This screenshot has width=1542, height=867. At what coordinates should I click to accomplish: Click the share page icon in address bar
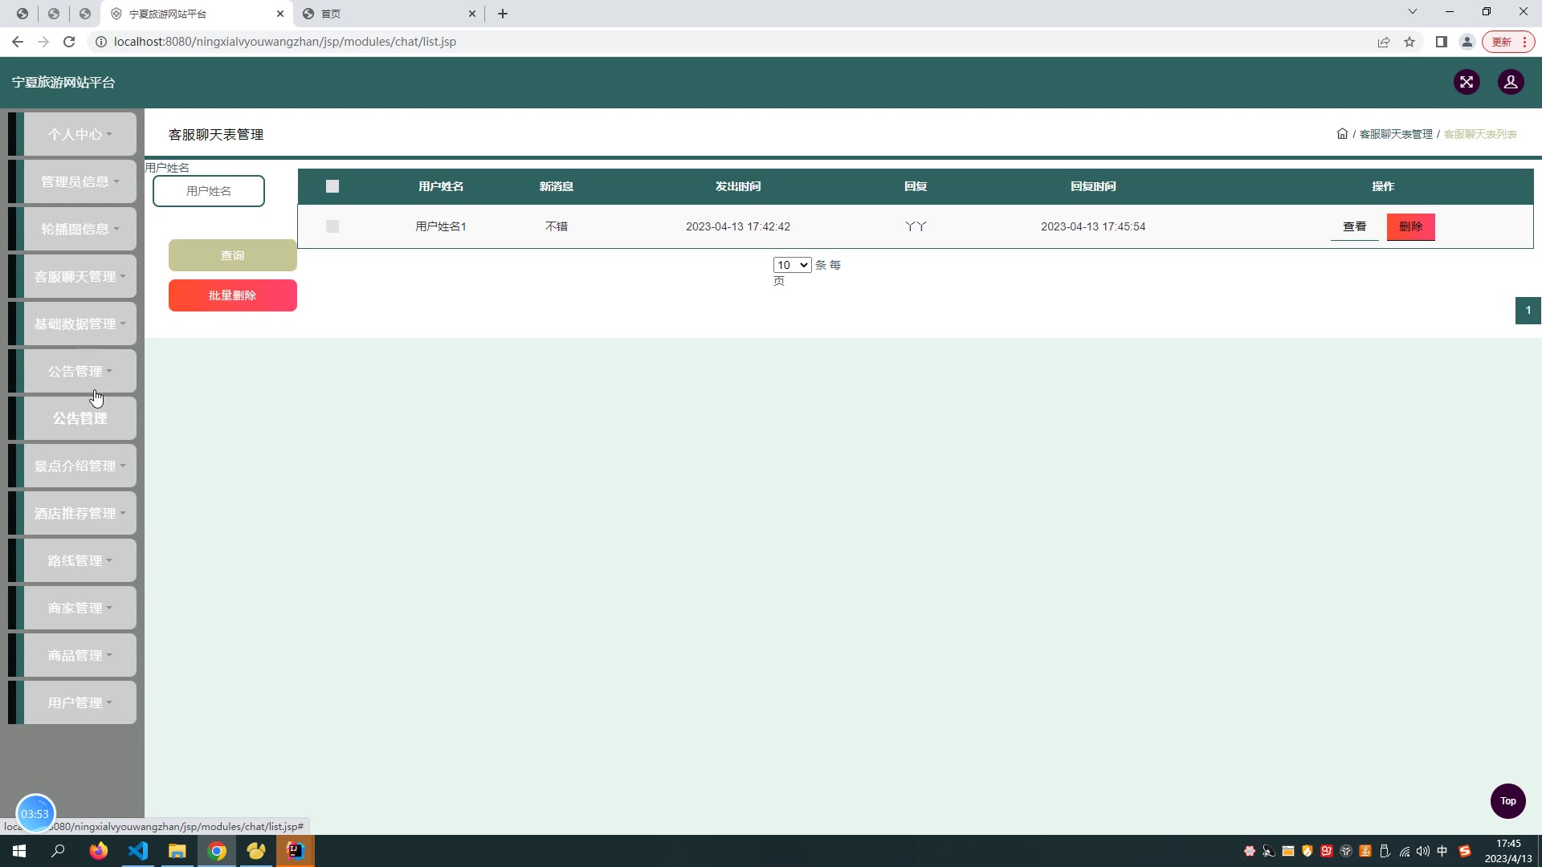[1384, 42]
